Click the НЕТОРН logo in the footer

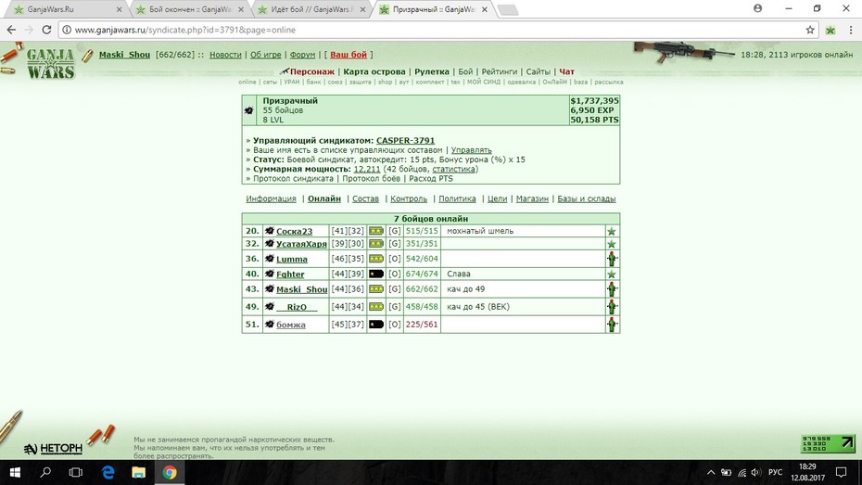point(53,449)
